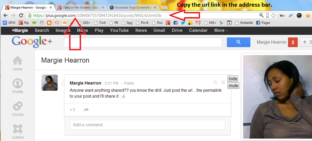Share the post using the arrow icon
This screenshot has height=141, width=312.
86,110
